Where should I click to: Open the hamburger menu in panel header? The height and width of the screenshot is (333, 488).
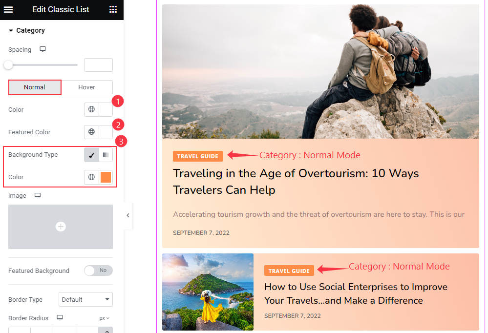pyautogui.click(x=8, y=10)
